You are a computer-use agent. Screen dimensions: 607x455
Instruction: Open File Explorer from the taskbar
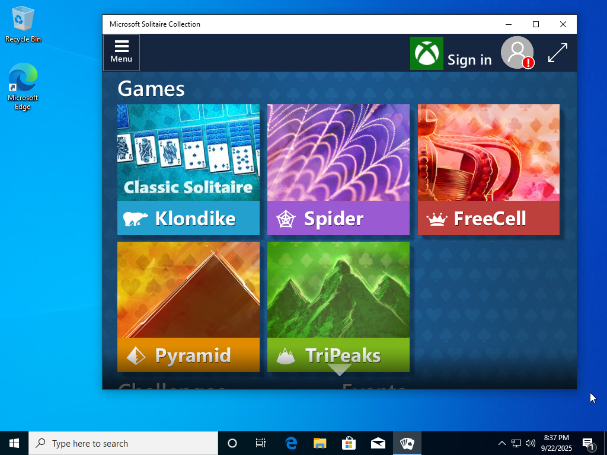point(320,443)
